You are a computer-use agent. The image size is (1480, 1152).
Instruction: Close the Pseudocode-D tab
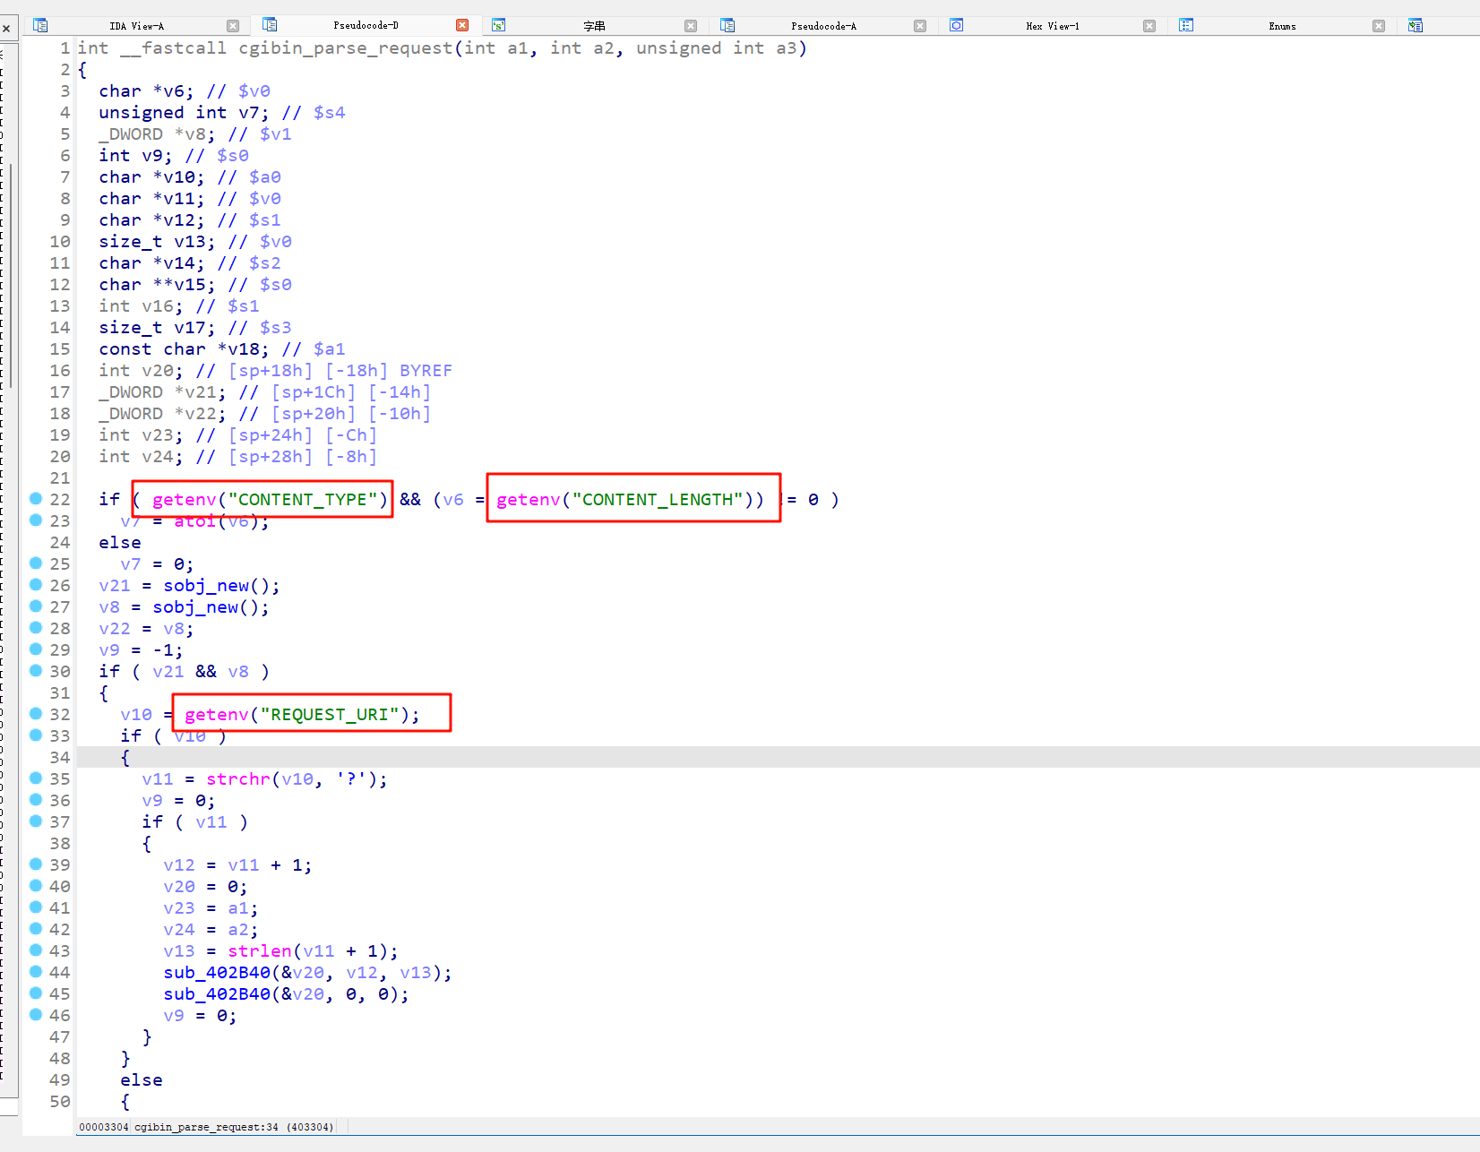tap(462, 25)
